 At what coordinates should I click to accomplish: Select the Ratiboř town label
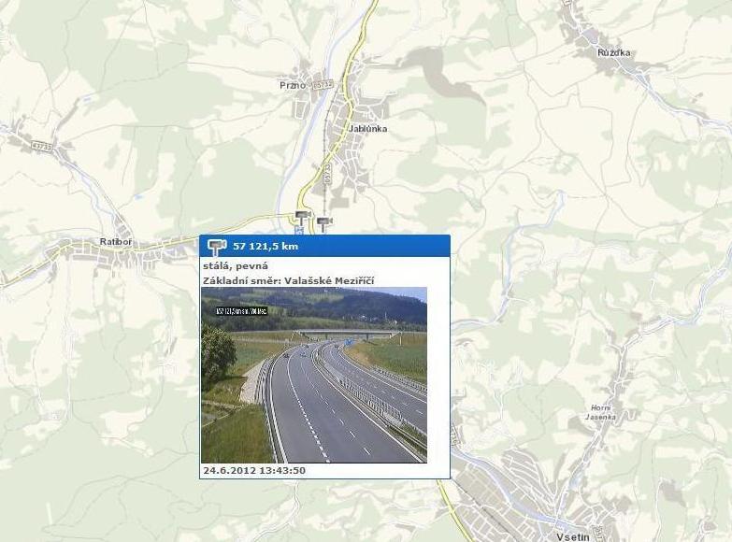point(116,241)
